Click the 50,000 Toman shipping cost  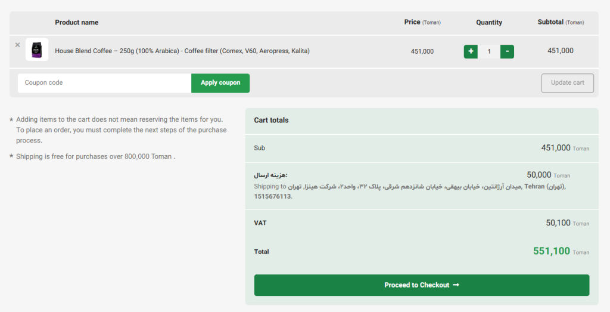point(539,175)
